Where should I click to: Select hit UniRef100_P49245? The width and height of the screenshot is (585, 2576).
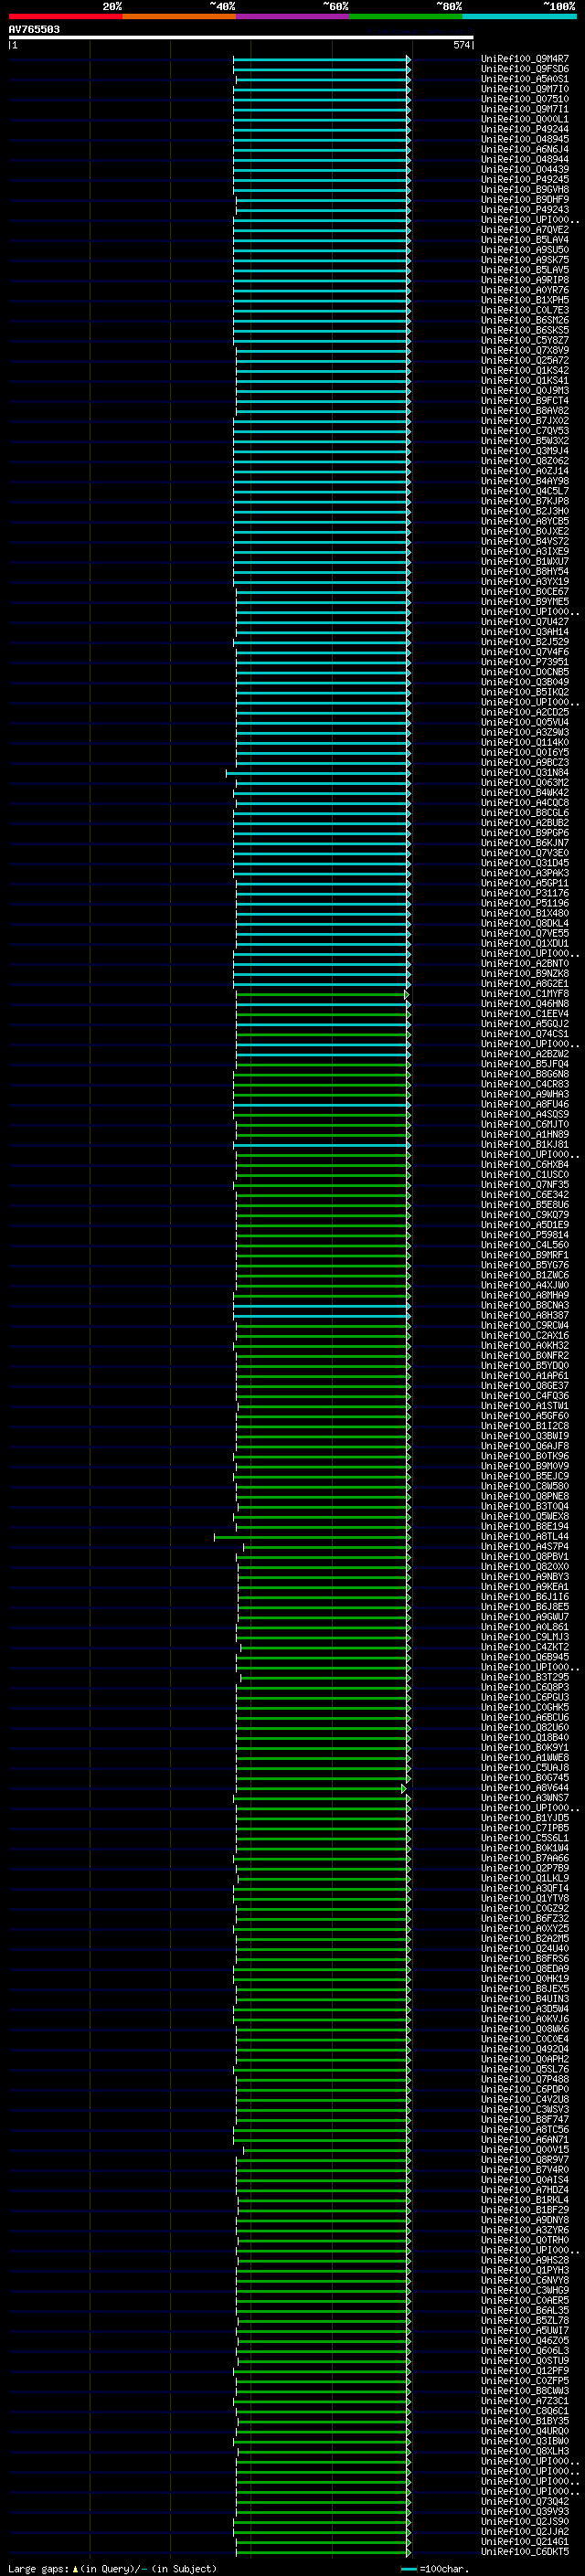(x=525, y=179)
